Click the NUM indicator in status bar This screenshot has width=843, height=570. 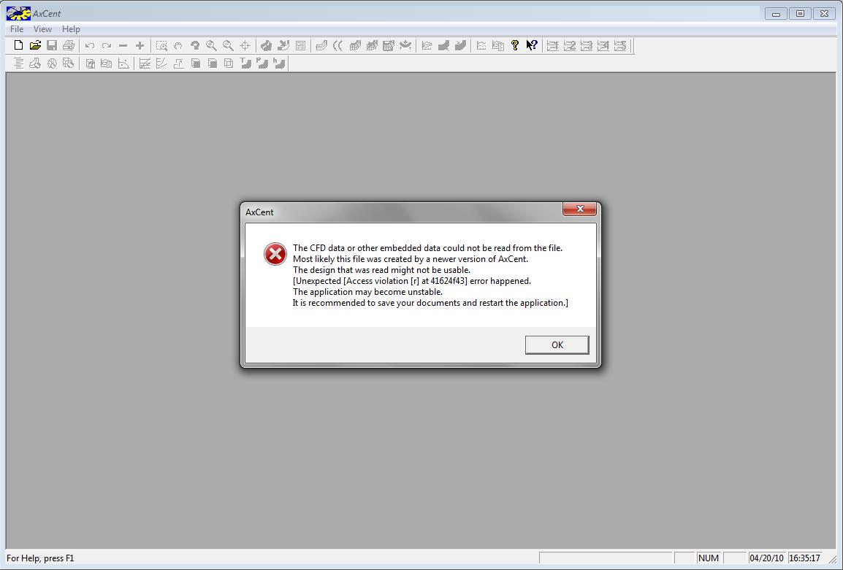(708, 558)
